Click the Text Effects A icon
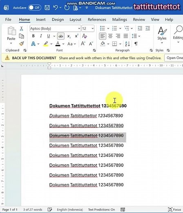Viewport: 183px width, 213px height. click(33, 44)
